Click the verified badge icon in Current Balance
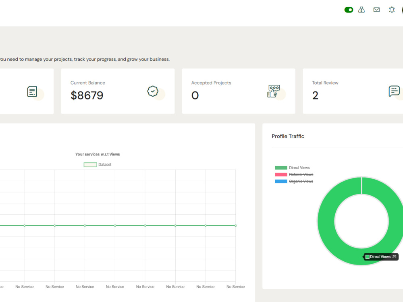This screenshot has width=403, height=302. [153, 91]
